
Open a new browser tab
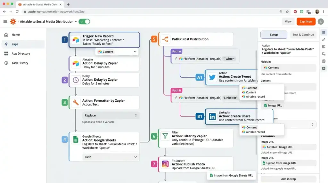pos(69,4)
